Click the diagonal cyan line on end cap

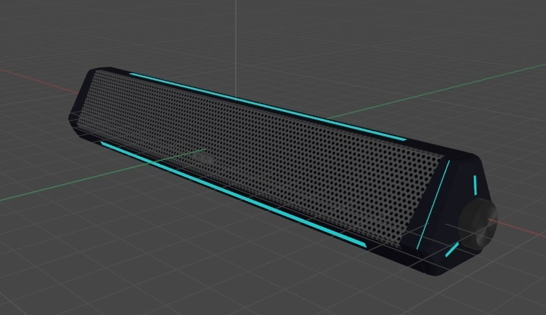click(x=433, y=204)
